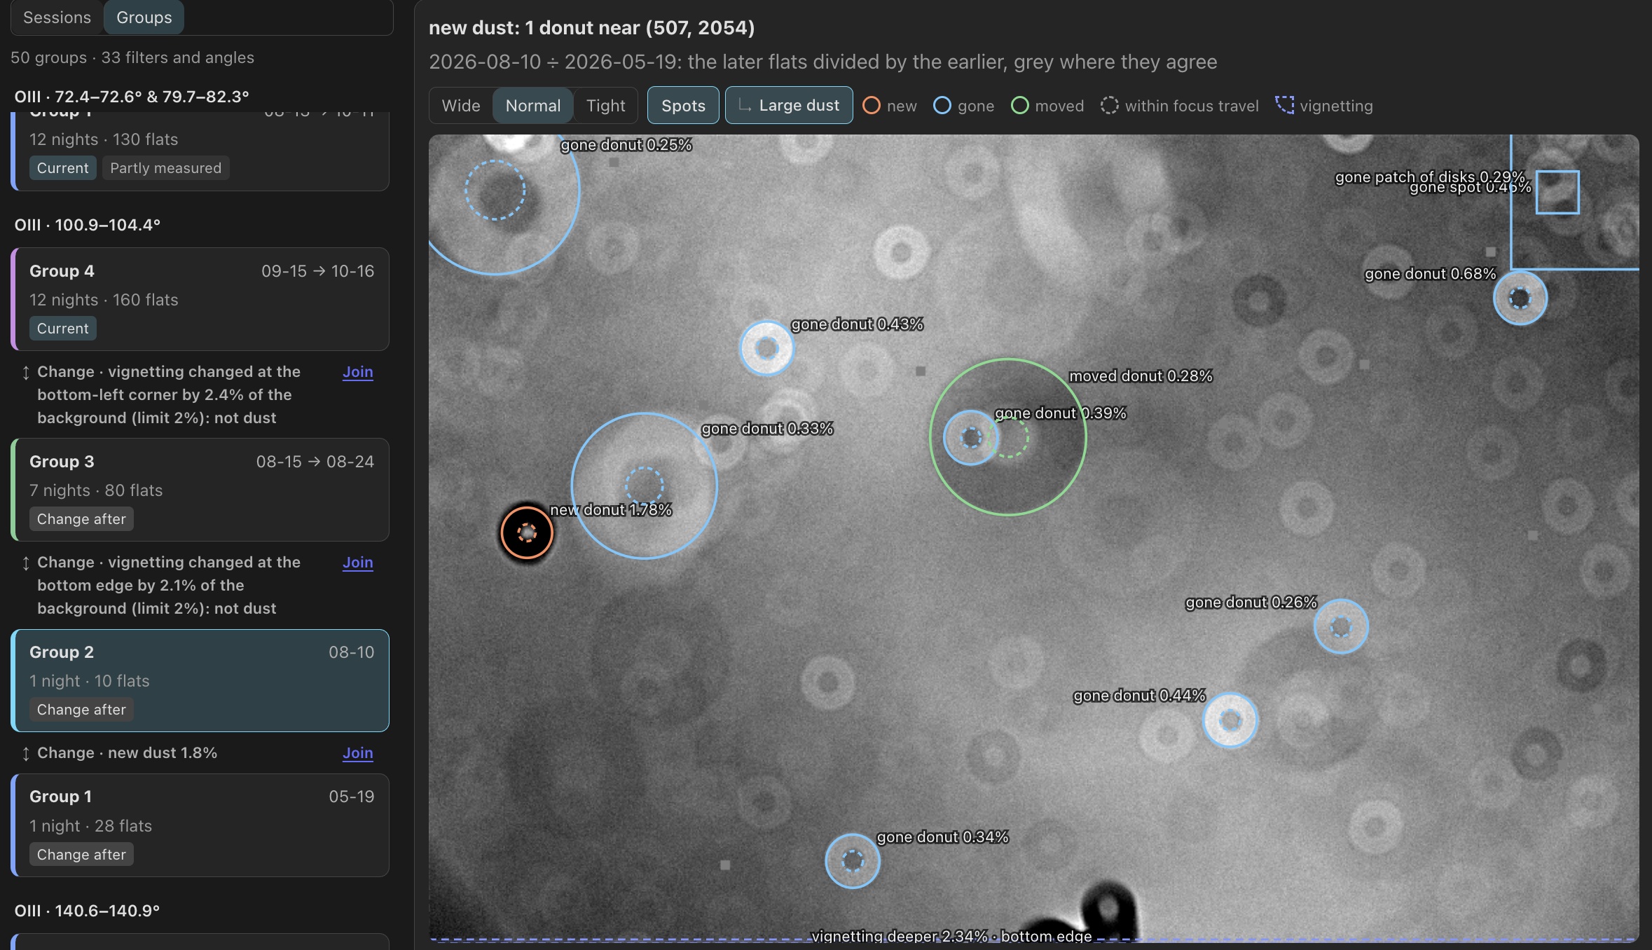Click the gone donut 0.25% dashed circle
The height and width of the screenshot is (950, 1652).
[x=495, y=191]
